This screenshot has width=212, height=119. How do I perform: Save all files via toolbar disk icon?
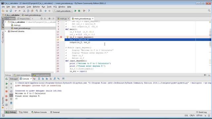pos(7,11)
